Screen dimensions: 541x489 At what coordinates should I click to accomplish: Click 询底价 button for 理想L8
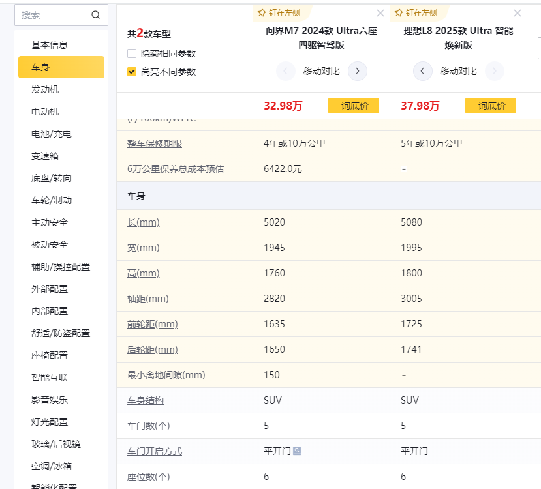pos(491,106)
